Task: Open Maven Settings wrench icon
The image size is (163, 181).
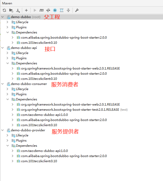Action: click(x=77, y=10)
